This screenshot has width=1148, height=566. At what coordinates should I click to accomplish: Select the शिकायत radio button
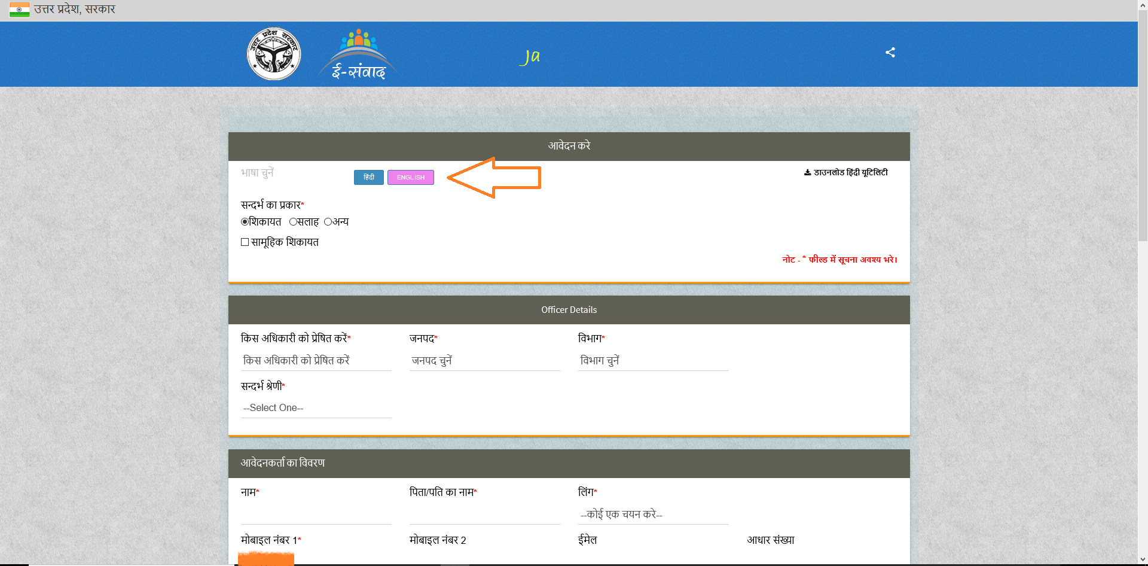coord(245,222)
